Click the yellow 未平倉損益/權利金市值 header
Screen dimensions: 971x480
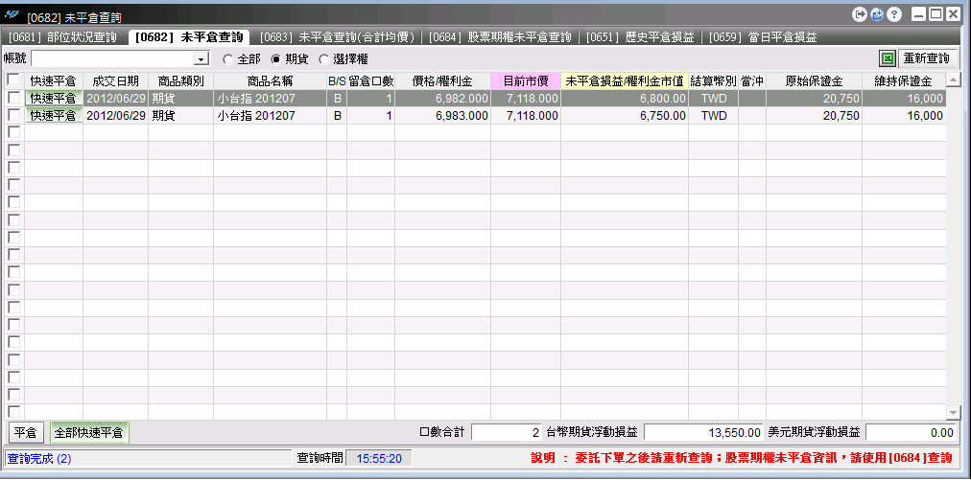pyautogui.click(x=625, y=80)
